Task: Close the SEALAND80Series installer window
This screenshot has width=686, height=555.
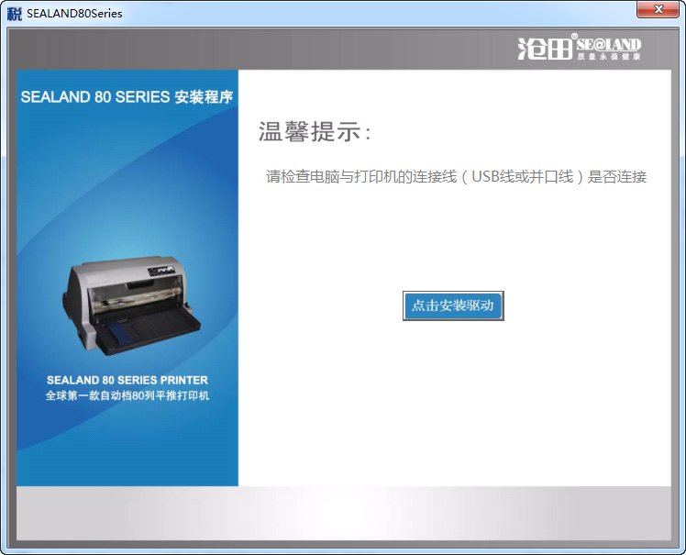Action: (x=657, y=11)
